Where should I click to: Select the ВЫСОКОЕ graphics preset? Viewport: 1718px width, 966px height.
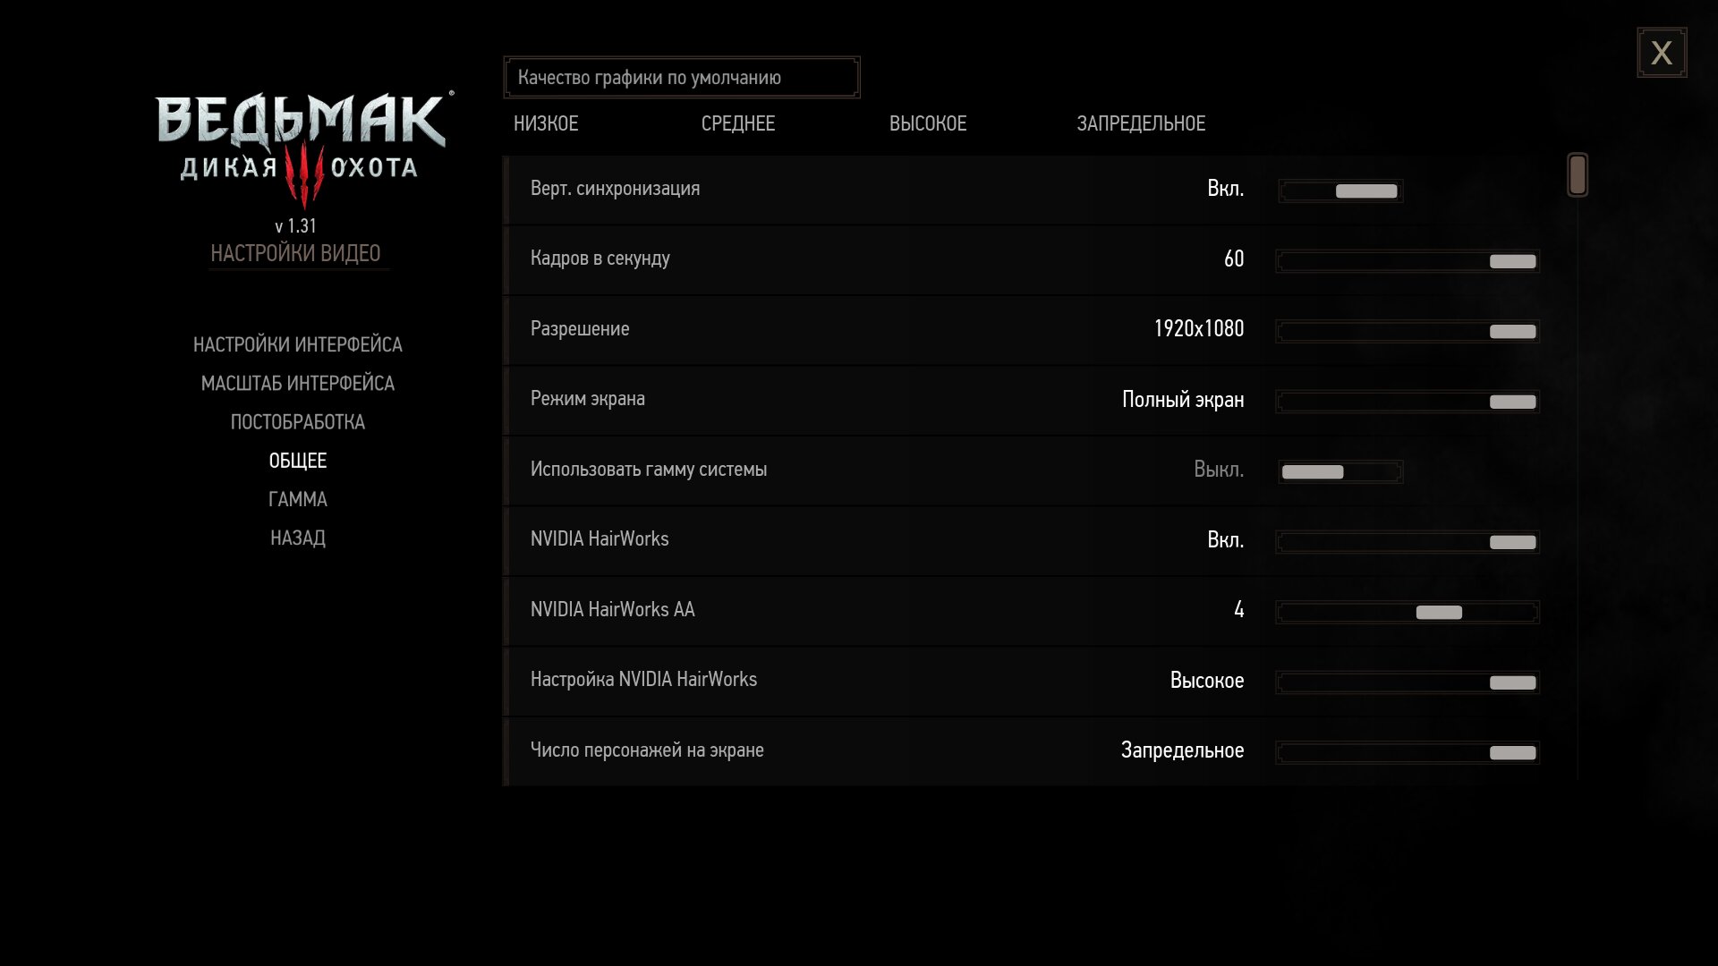(928, 123)
